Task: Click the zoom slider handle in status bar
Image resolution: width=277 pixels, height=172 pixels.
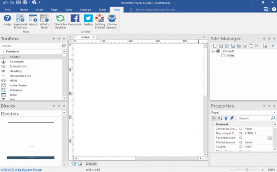Action: (247, 170)
